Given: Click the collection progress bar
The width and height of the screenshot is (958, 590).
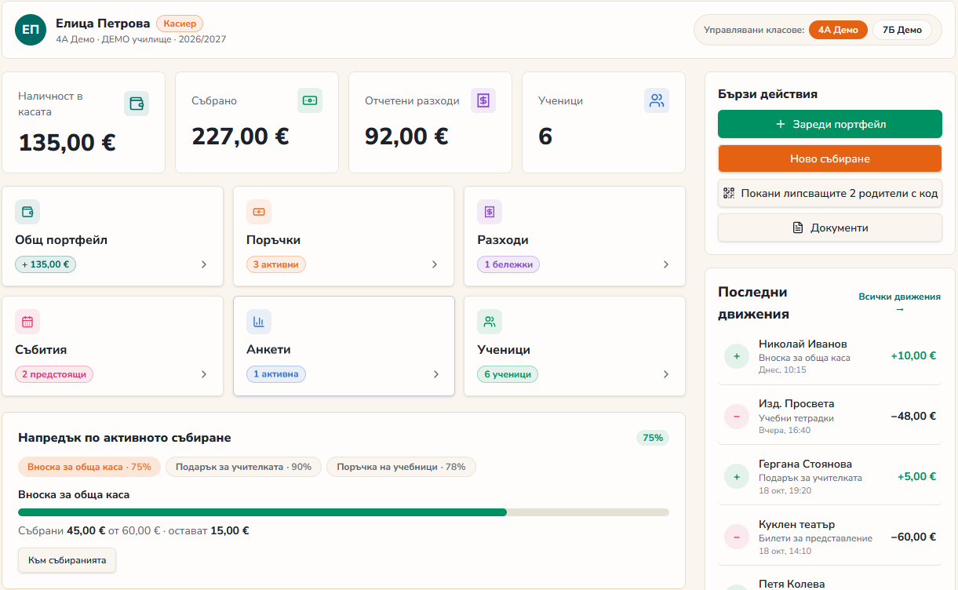Looking at the screenshot, I should pyautogui.click(x=344, y=512).
